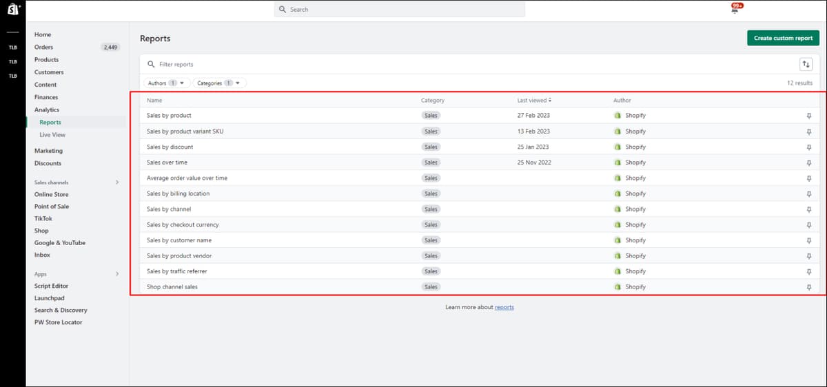
Task: Click the top Search field
Action: (400, 10)
